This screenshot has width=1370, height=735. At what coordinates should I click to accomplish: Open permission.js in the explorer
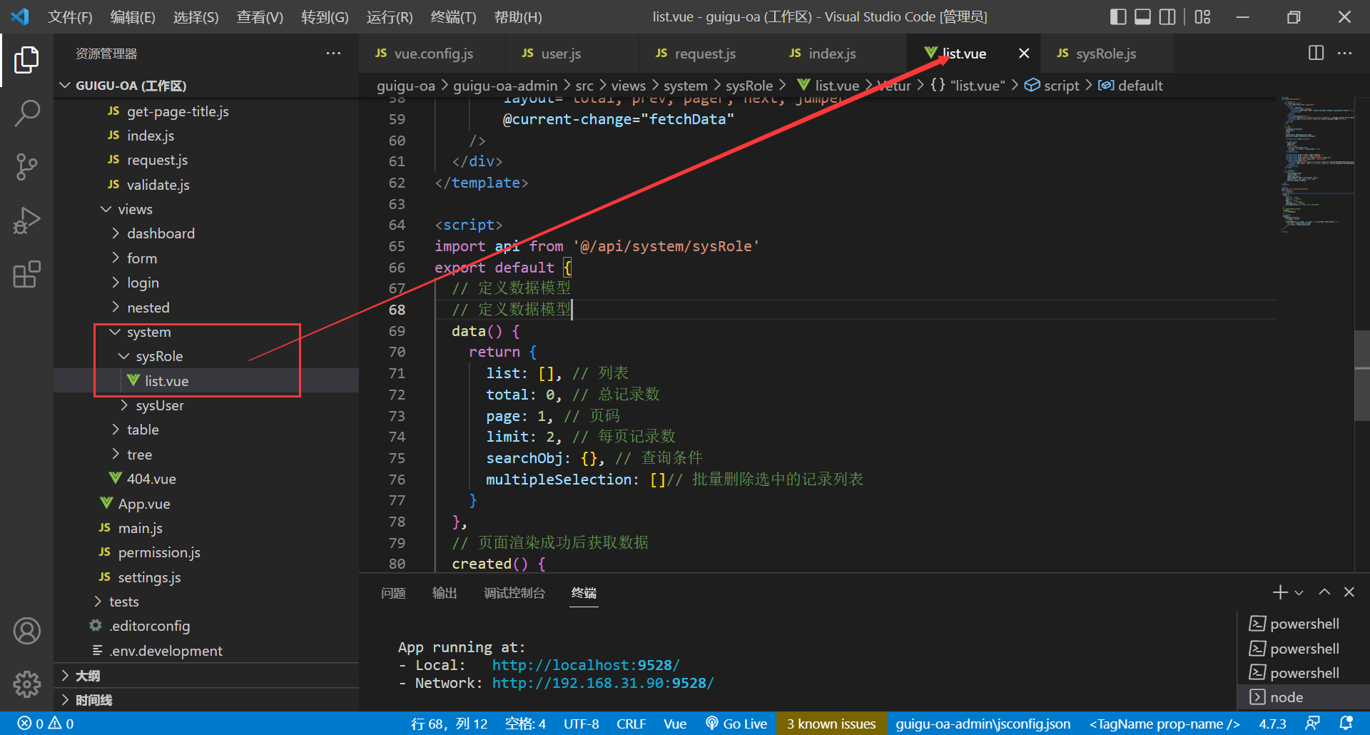tap(158, 552)
